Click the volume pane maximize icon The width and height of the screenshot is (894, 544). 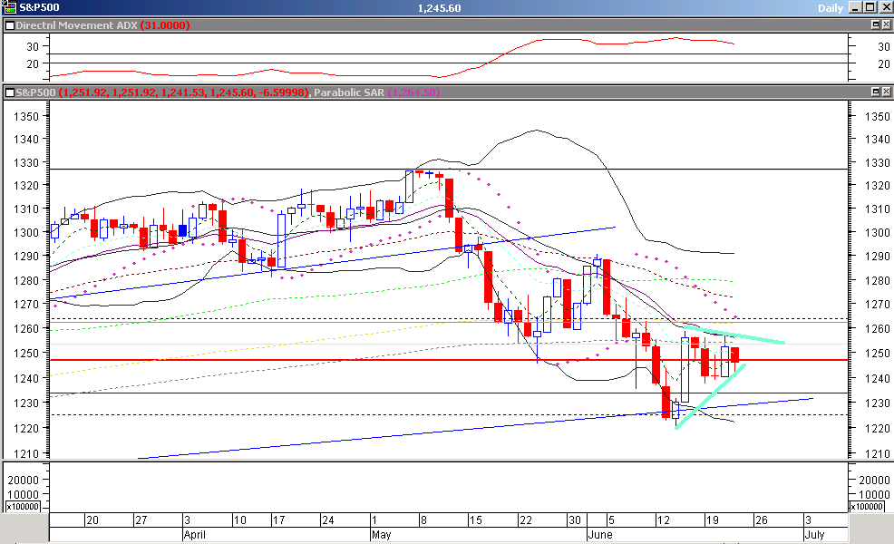[x=876, y=464]
